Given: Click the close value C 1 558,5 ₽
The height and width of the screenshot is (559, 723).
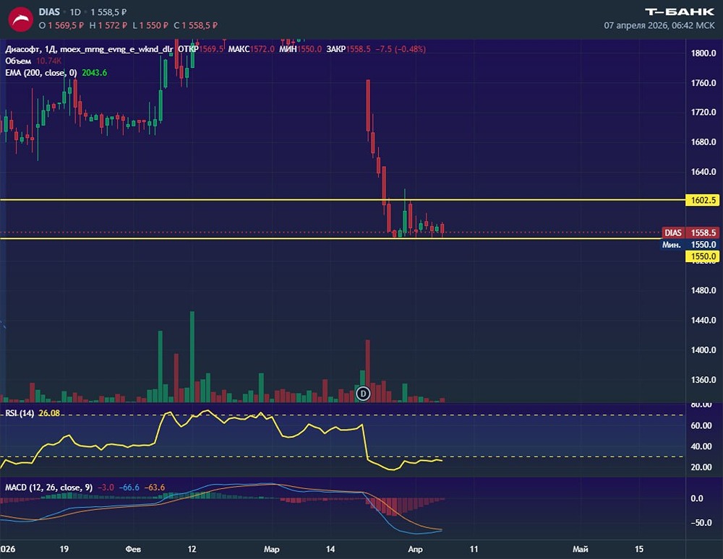Looking at the screenshot, I should coord(195,25).
